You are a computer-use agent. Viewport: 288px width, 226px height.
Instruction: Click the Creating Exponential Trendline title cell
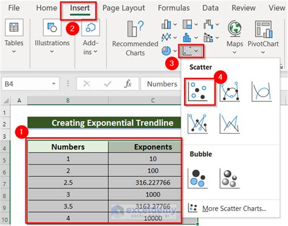104,123
